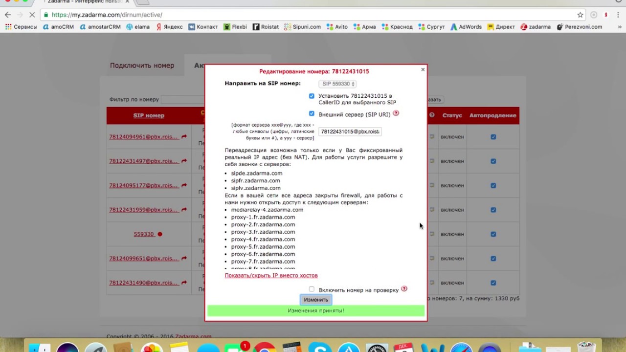Click help icon next to Внешний сервер (SIP URI)

click(x=396, y=113)
